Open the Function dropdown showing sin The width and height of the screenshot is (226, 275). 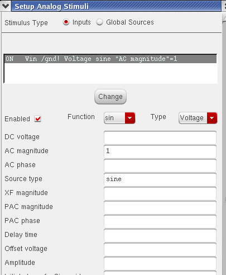(119, 118)
